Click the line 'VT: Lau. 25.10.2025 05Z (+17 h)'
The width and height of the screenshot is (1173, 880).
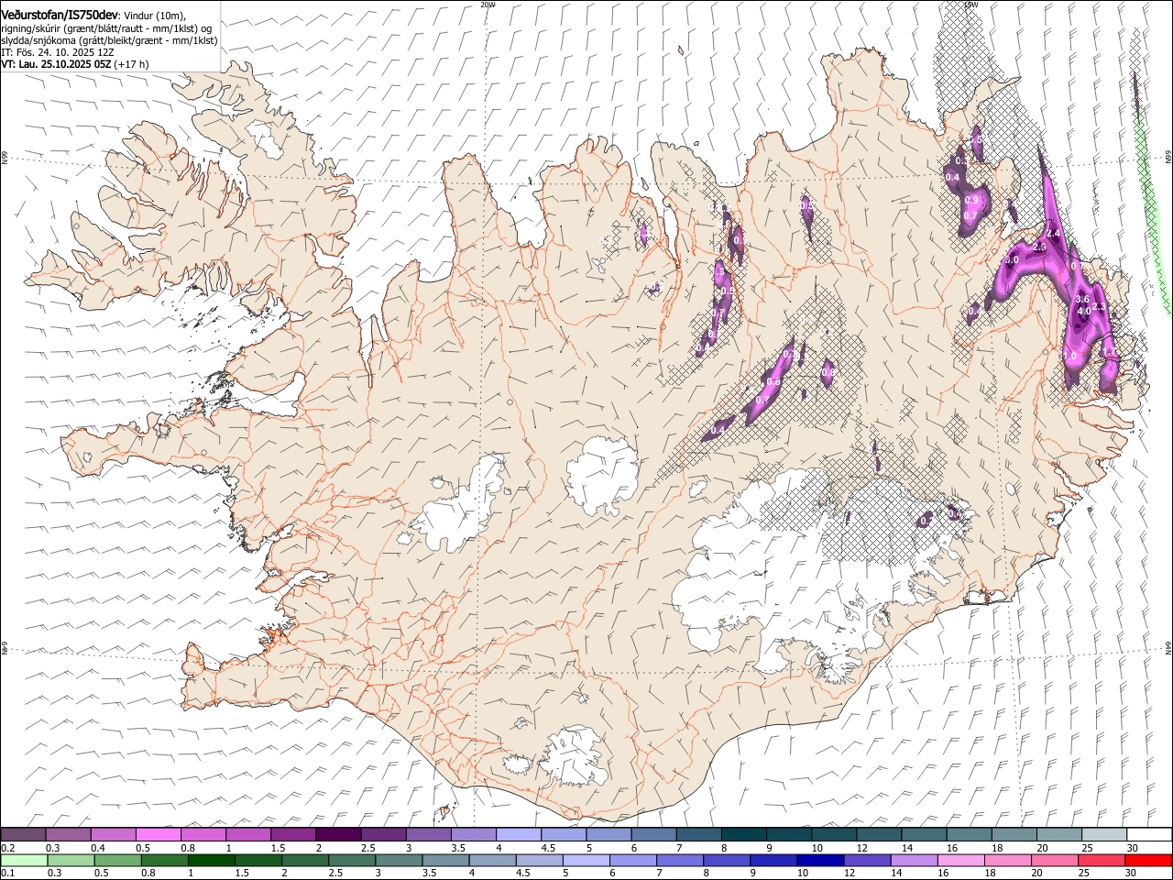point(75,64)
